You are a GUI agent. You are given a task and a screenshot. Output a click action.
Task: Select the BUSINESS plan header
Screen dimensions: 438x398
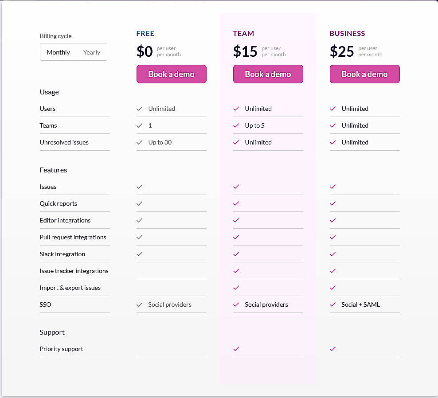pos(347,33)
